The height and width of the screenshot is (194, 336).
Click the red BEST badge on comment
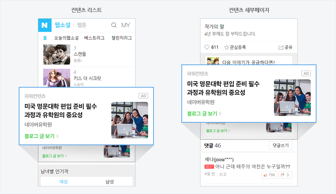click(209, 167)
